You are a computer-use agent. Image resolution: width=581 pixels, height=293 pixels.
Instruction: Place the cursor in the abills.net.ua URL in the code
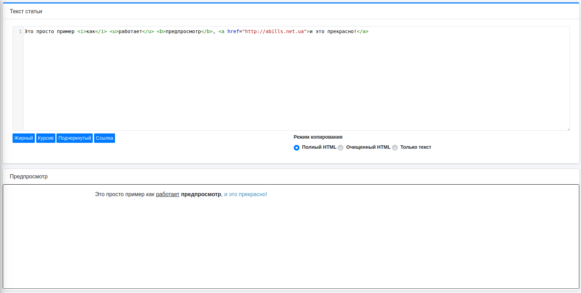[x=274, y=32]
